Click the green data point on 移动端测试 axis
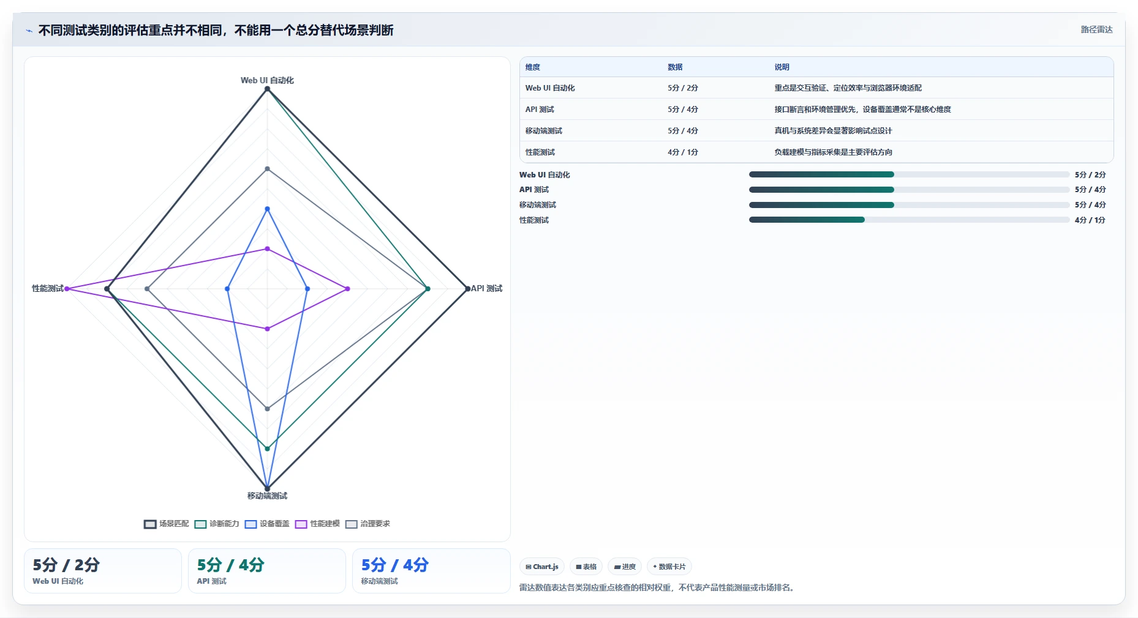 (267, 449)
